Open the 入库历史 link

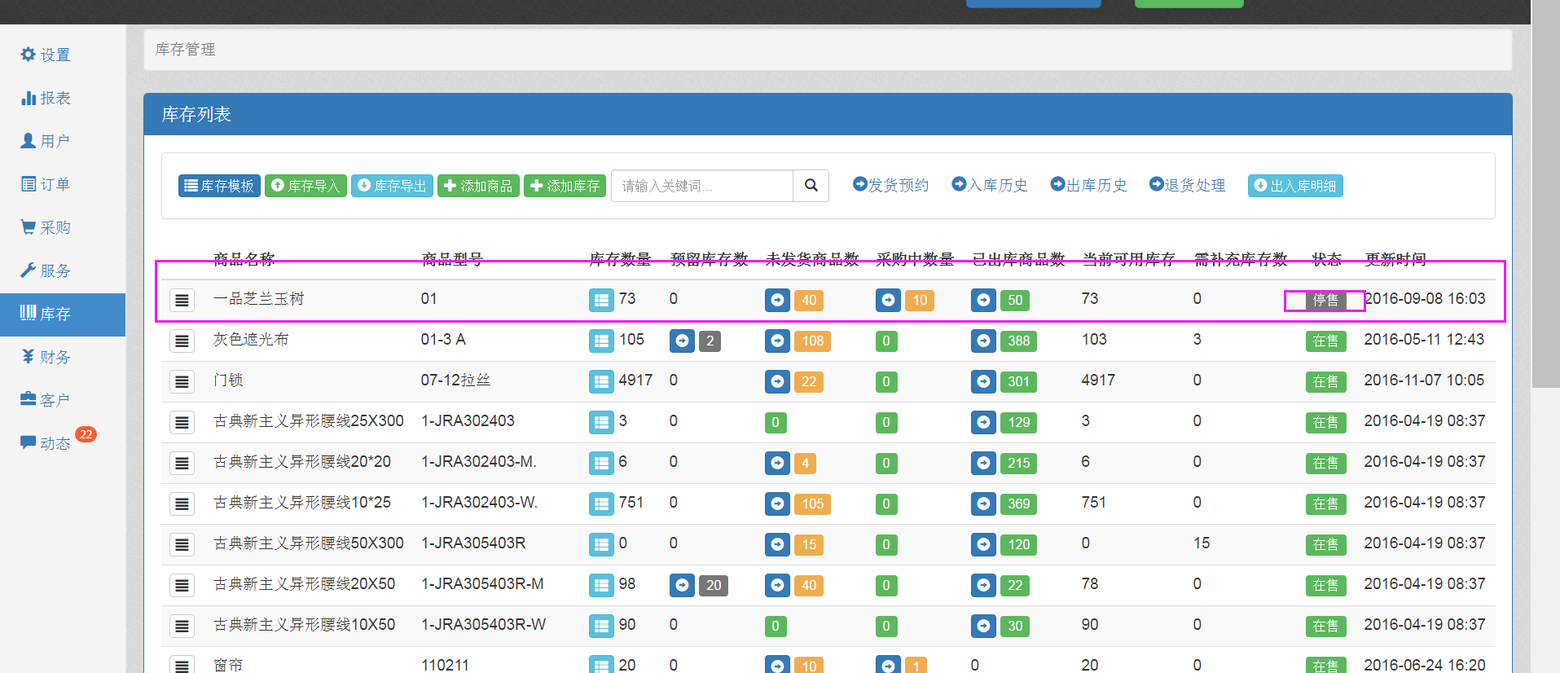990,185
